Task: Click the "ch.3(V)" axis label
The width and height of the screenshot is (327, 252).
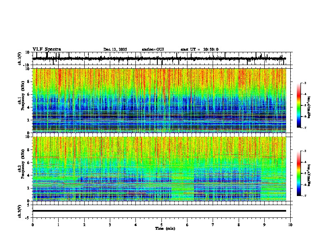Action: (x=19, y=211)
